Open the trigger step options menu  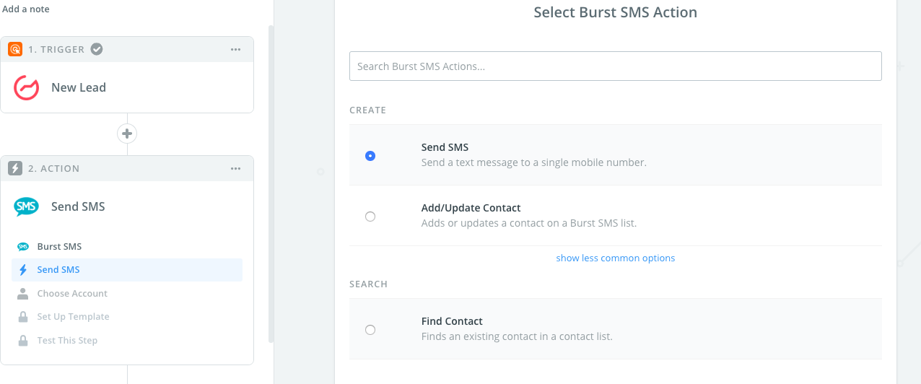(x=235, y=50)
